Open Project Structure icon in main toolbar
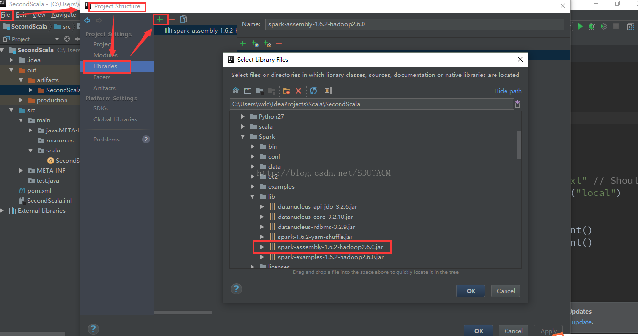 630,26
